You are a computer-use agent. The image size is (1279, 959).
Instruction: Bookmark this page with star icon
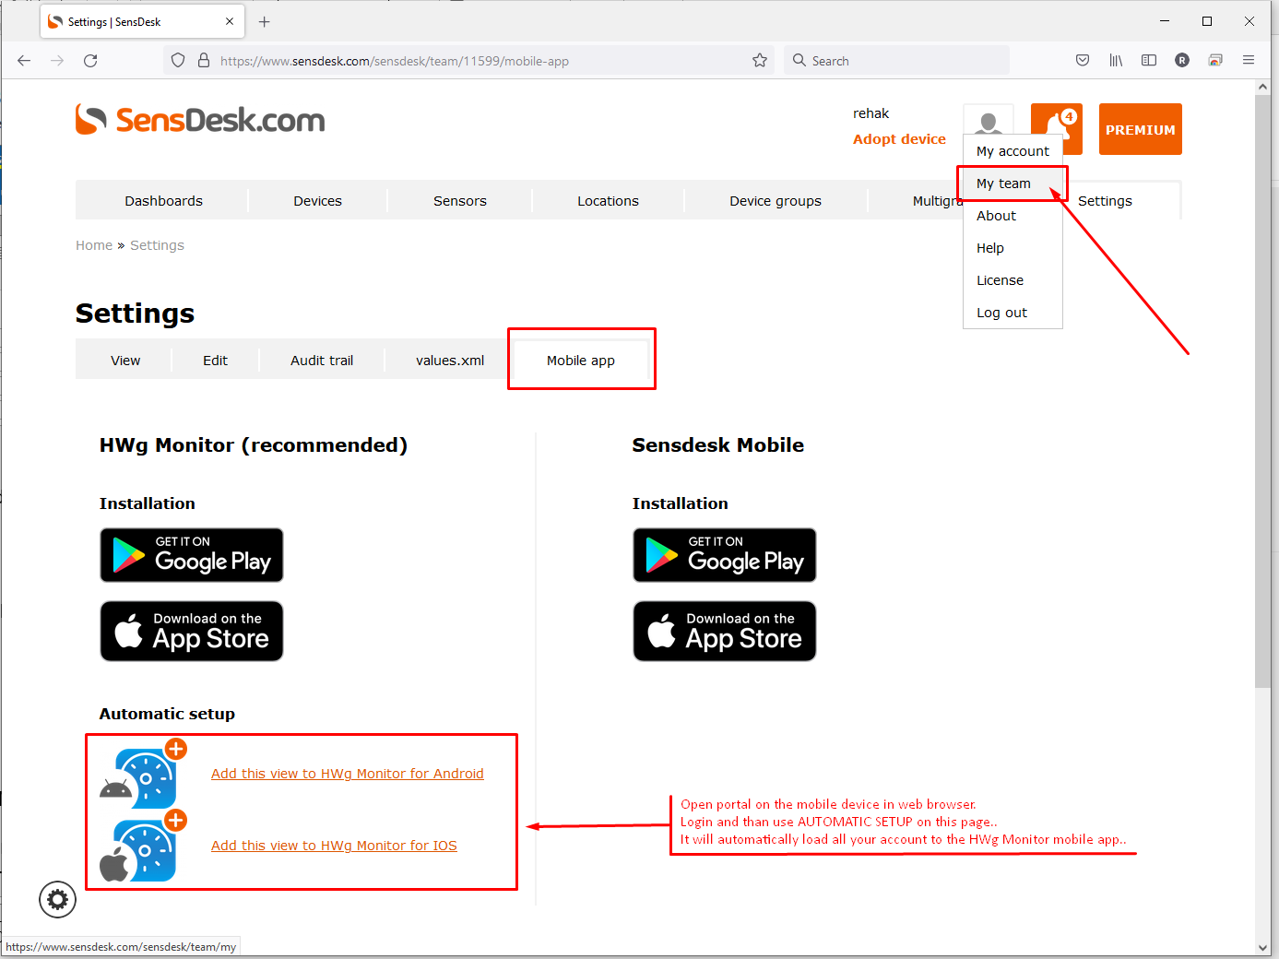(x=760, y=61)
